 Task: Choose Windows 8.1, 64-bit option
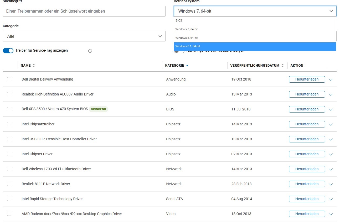255,46
